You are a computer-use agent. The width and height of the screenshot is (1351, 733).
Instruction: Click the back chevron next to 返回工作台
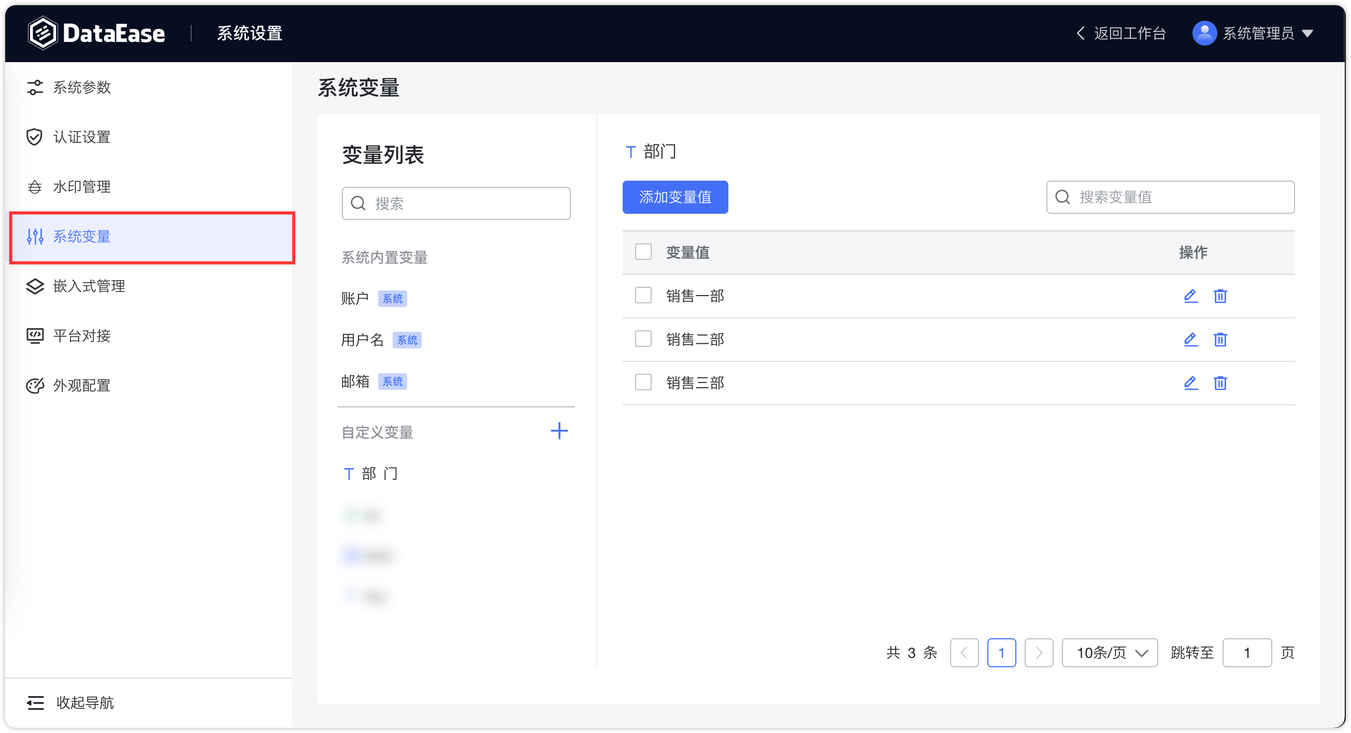pyautogui.click(x=1081, y=33)
